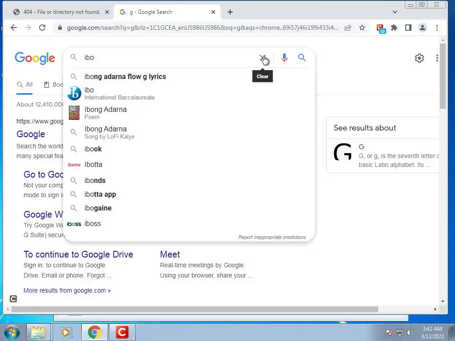Viewport: 455px width, 341px height.
Task: Click the scroll right arrow
Action: point(435,309)
